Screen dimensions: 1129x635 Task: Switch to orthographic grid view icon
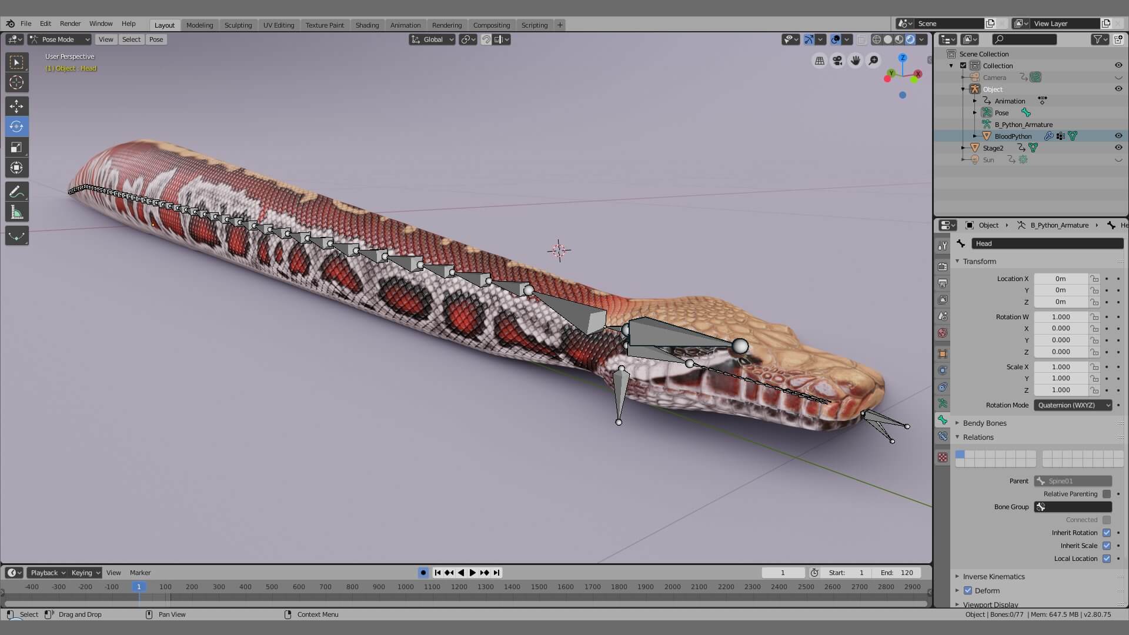(x=819, y=61)
